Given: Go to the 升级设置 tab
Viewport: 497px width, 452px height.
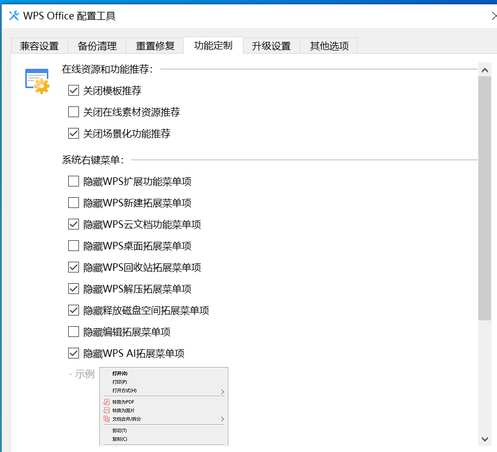Looking at the screenshot, I should click(x=271, y=46).
